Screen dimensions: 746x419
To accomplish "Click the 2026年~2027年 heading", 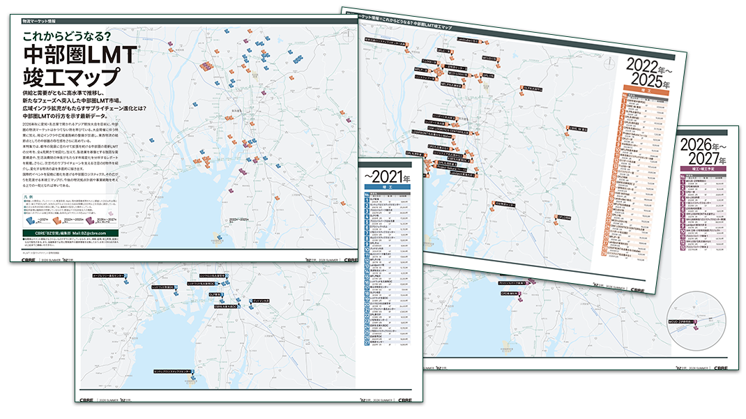I will click(x=703, y=151).
